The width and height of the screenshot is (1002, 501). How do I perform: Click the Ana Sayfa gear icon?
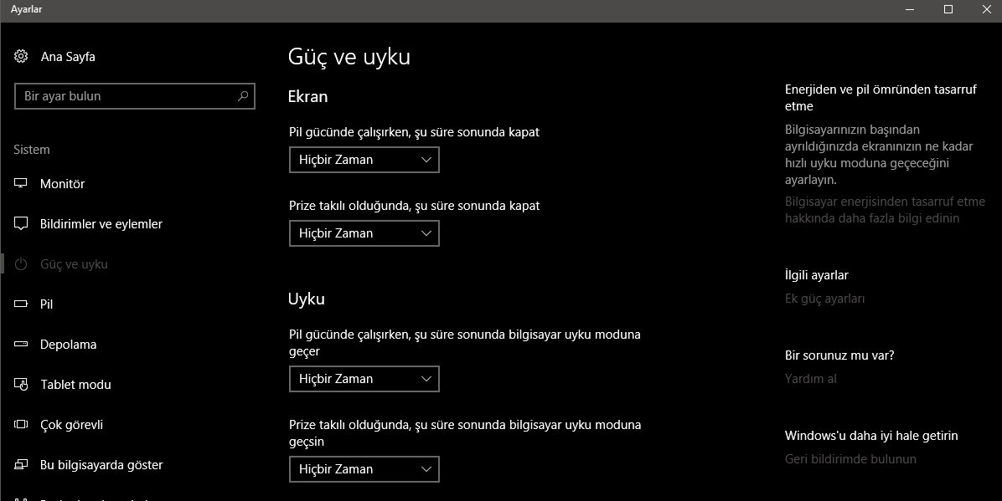point(21,56)
